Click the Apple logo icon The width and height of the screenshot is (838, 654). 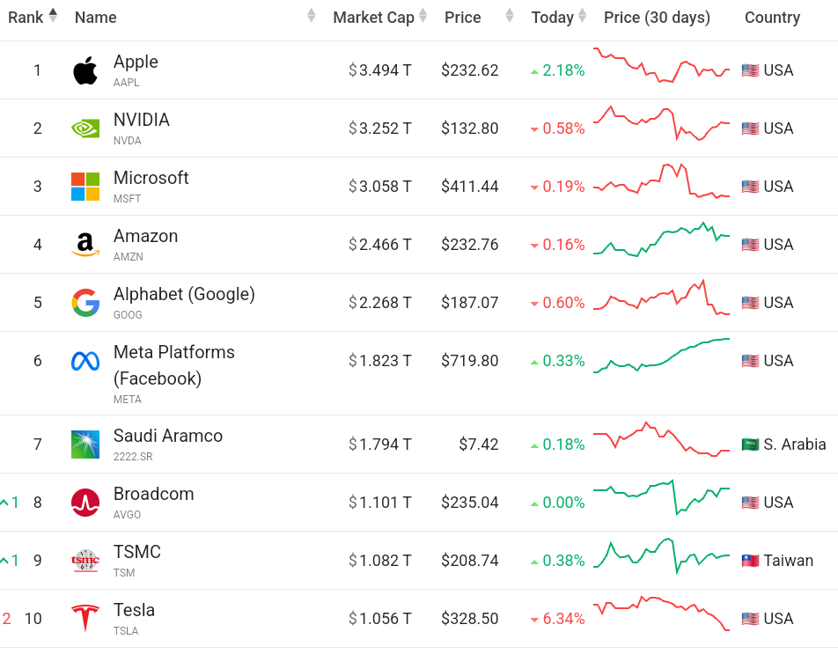[85, 70]
